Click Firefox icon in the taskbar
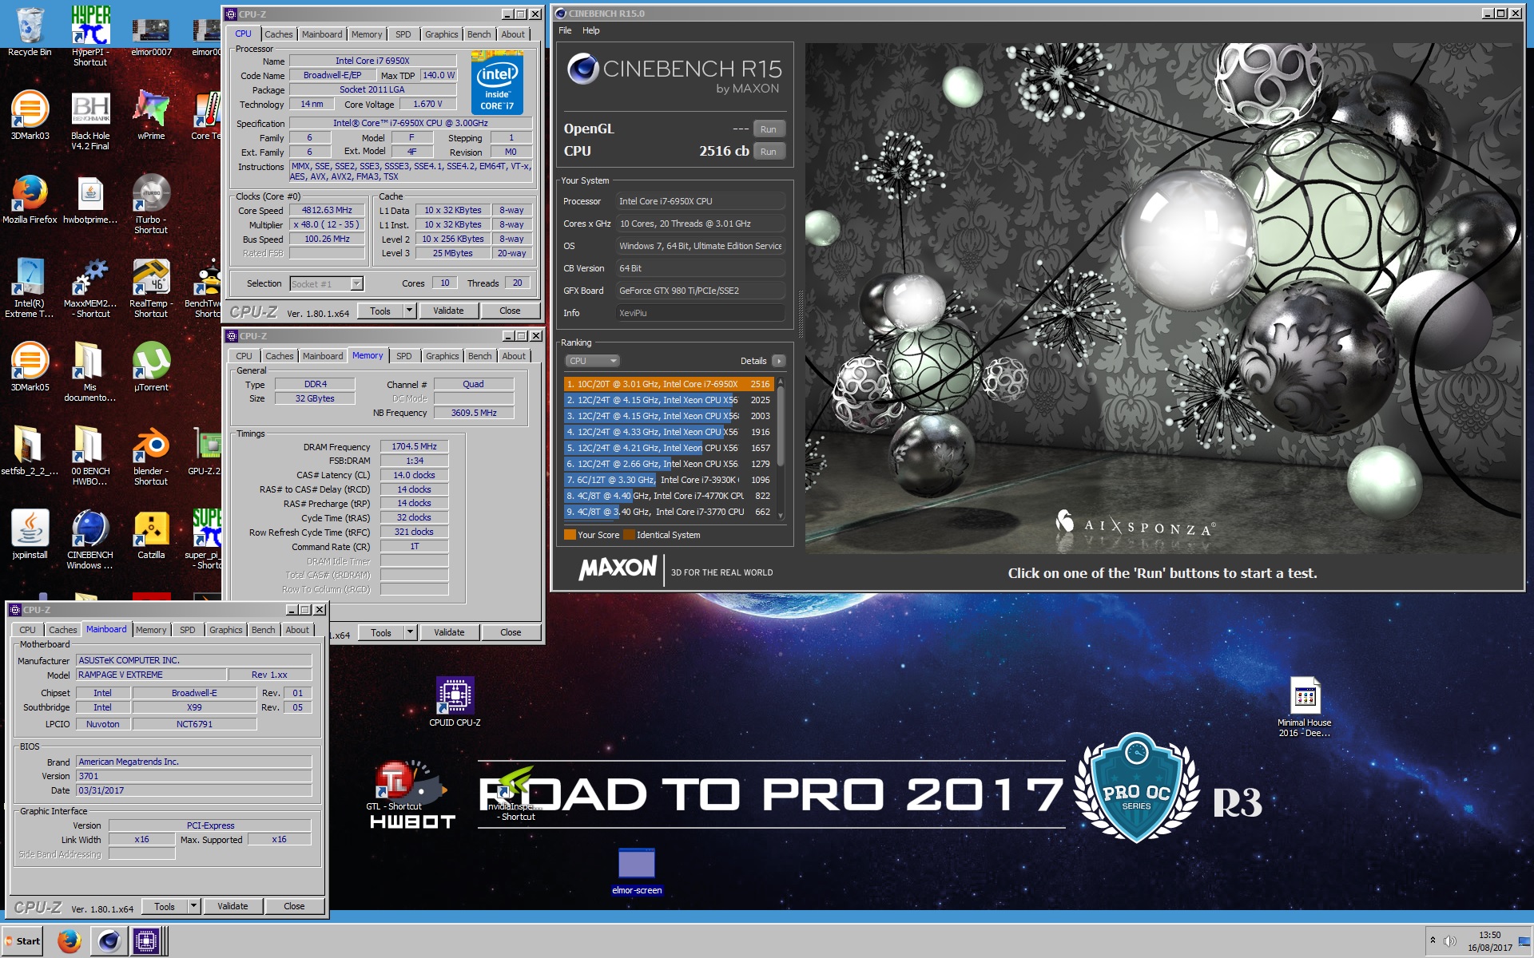1534x958 pixels. (70, 941)
